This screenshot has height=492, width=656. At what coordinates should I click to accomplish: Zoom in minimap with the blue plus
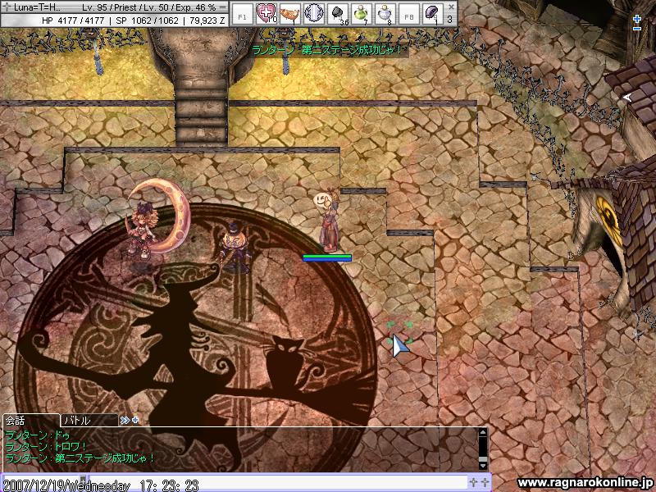pos(637,19)
